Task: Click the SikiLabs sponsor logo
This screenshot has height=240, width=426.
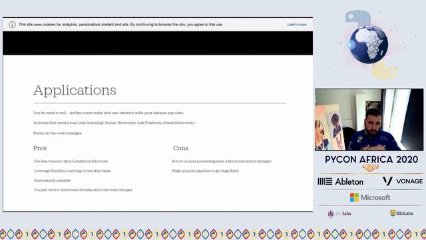Action: pyautogui.click(x=401, y=213)
